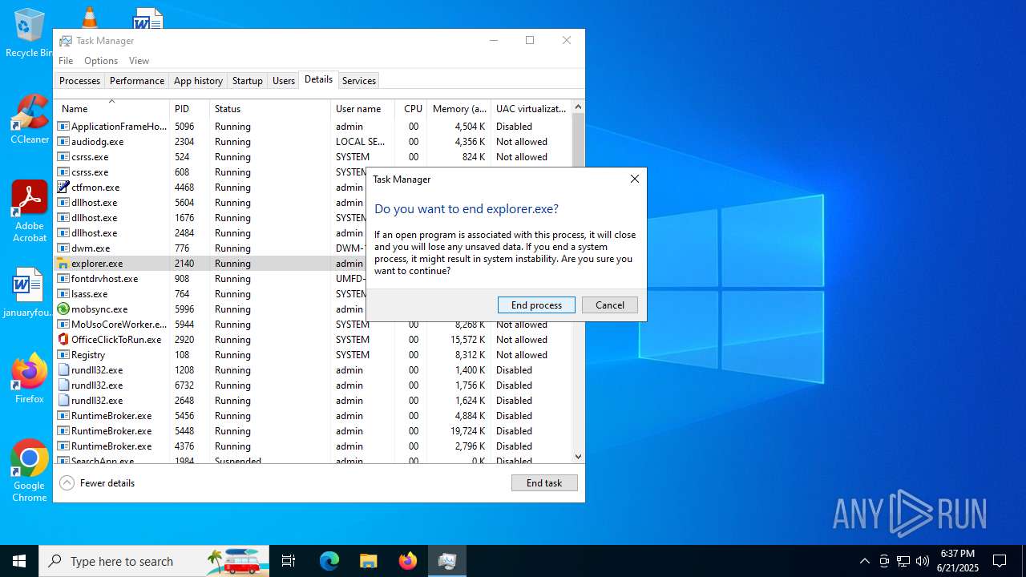Sort by the User name column header

(362, 108)
